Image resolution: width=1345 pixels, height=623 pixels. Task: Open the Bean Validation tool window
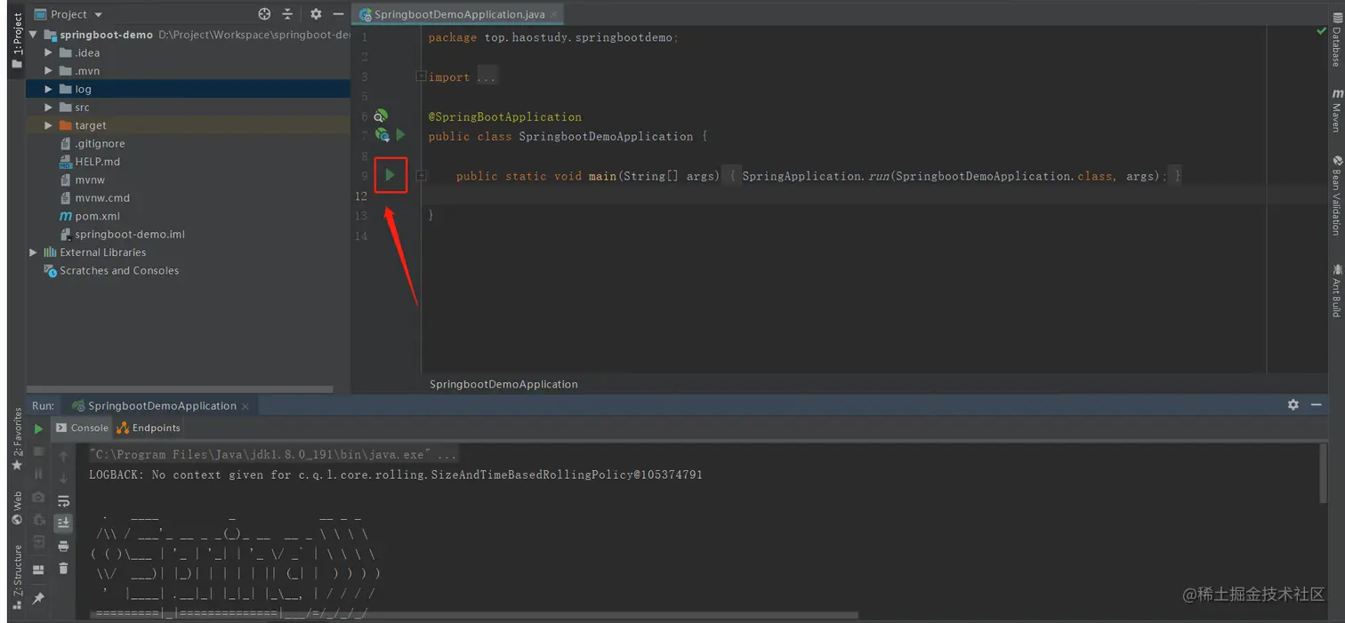point(1336,196)
